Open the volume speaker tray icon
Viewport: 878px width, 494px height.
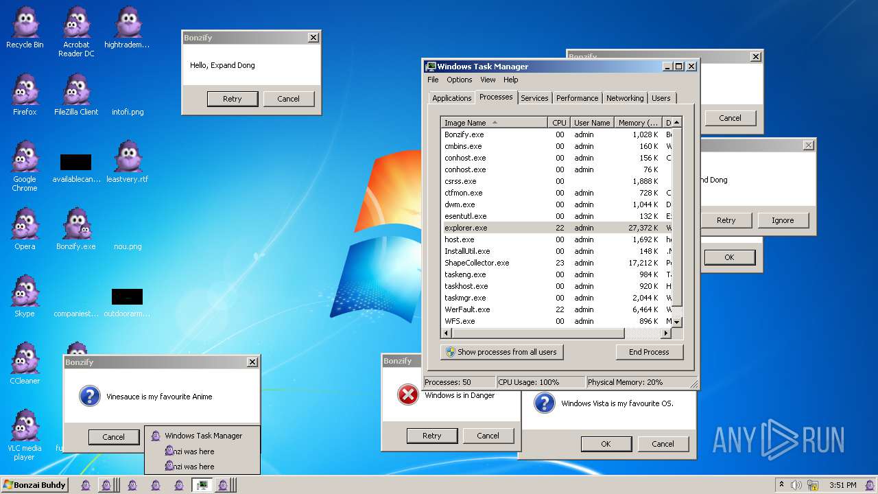coord(796,485)
